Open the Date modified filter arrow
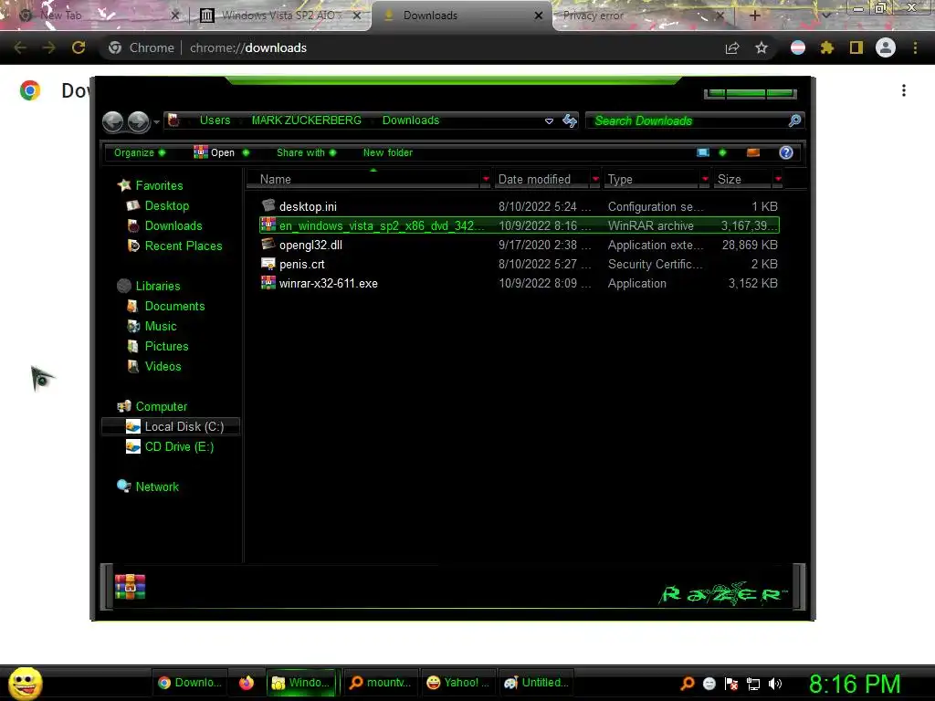The height and width of the screenshot is (701, 935). click(x=595, y=179)
